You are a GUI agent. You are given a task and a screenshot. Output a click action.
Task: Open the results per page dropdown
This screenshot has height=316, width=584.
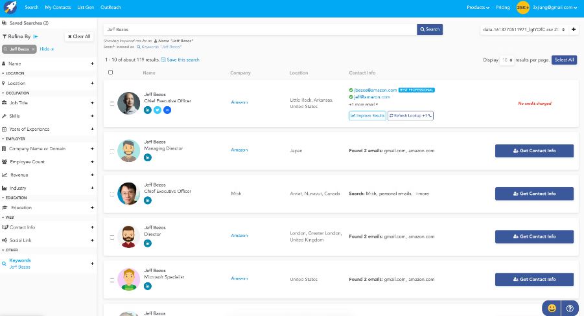[x=507, y=60]
